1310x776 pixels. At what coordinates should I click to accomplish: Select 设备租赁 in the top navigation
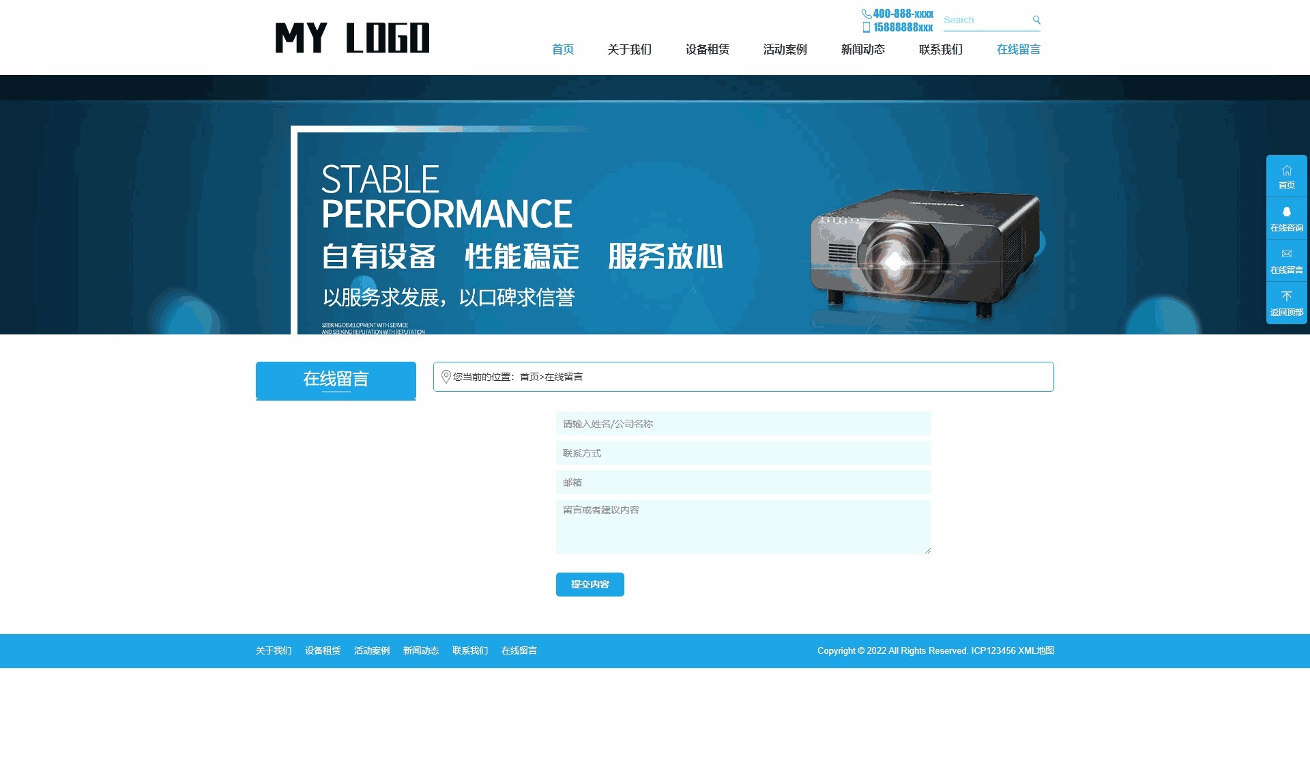(x=708, y=48)
